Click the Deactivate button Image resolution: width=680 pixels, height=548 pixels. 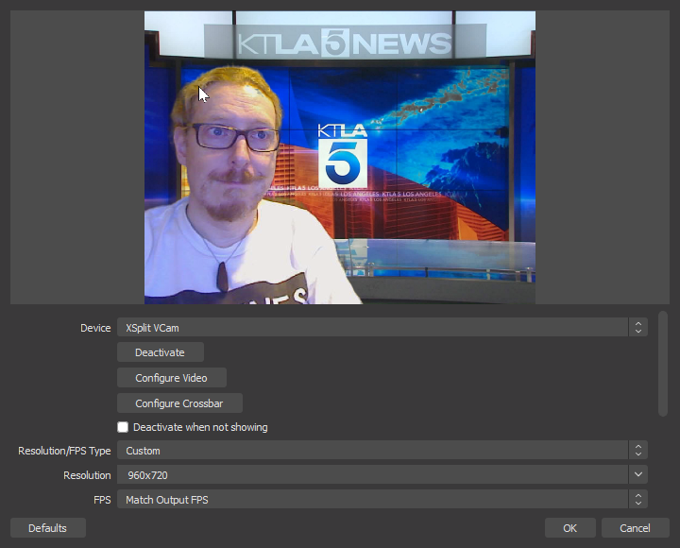(x=160, y=352)
